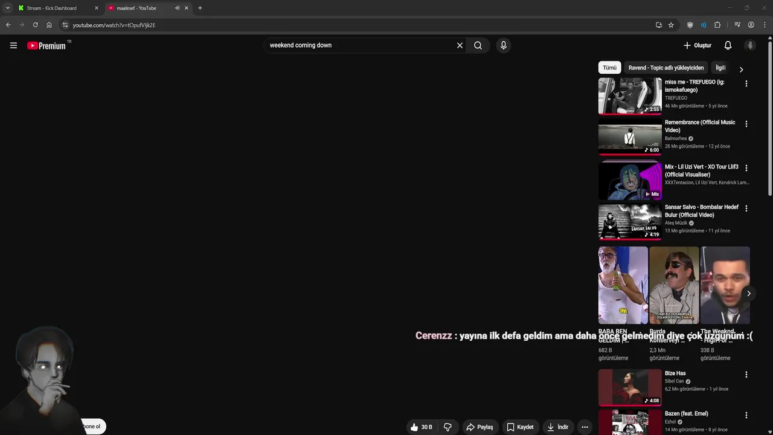Screen dimensions: 773x435
Task: Open the YouTube hamburger guide menu
Action: (x=13, y=45)
